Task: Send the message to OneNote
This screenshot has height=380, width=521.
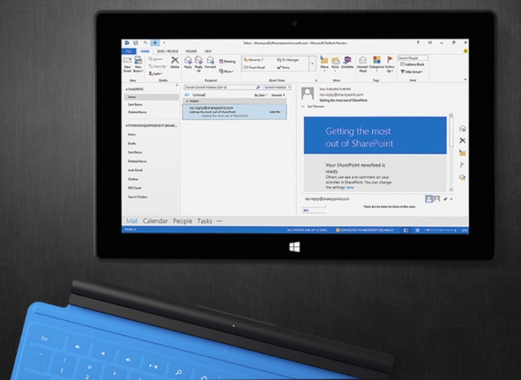Action: 347,62
